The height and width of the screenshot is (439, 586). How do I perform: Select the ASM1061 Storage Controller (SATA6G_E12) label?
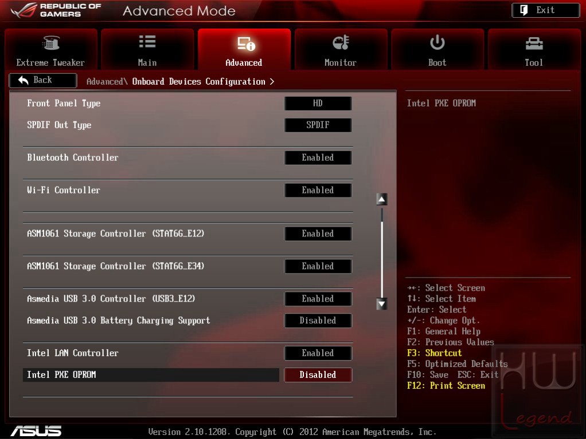click(x=115, y=234)
